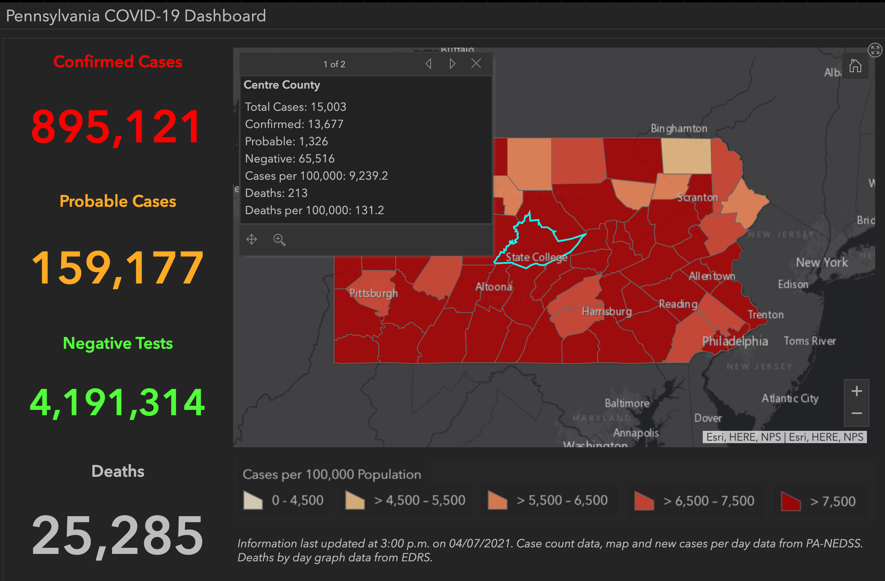The width and height of the screenshot is (885, 581).
Task: Click the pan-to-feature icon in popup
Action: (252, 239)
